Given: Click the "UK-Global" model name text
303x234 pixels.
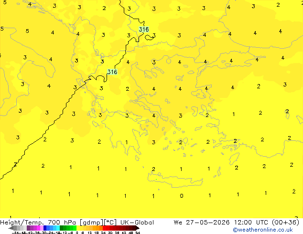Looking at the screenshot, I should pos(137,223).
